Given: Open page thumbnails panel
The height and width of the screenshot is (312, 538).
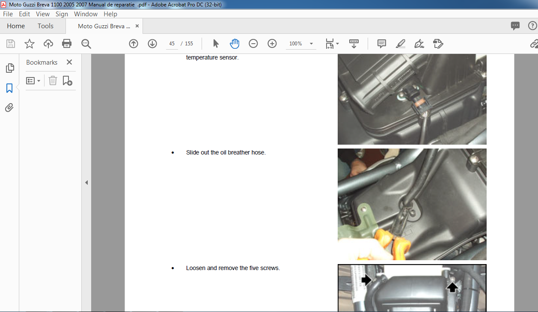Looking at the screenshot, I should [x=9, y=68].
